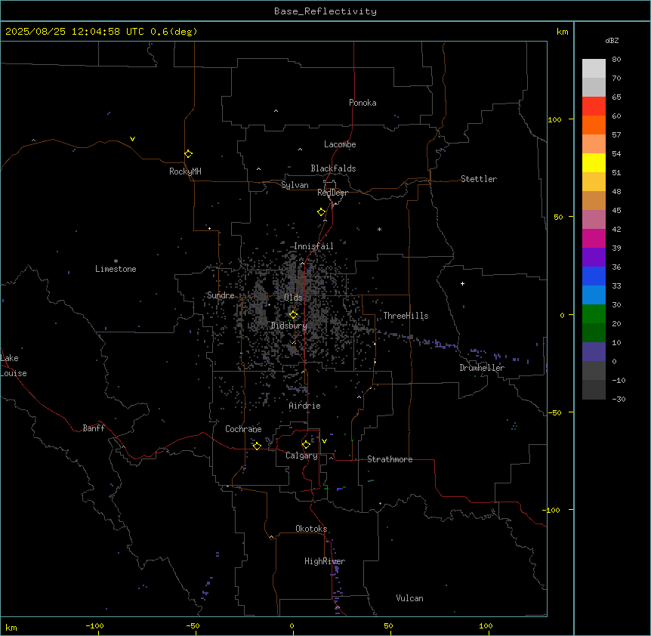Click the -100 tick on the bottom axis
Viewport: 651px width, 636px height.
pos(94,625)
